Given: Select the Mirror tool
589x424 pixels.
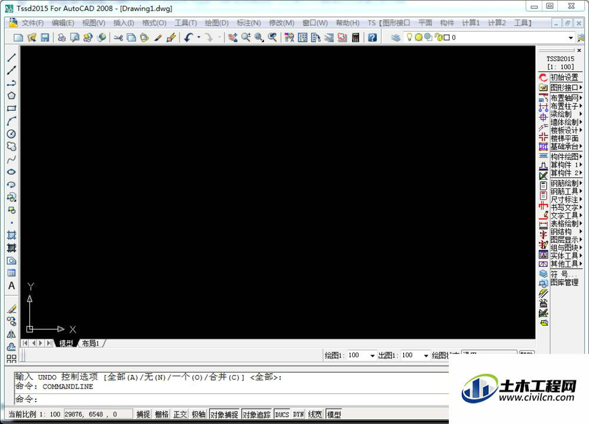Looking at the screenshot, I should click(x=12, y=334).
